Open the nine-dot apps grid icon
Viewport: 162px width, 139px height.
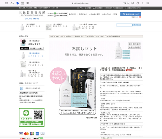tap(22, 3)
